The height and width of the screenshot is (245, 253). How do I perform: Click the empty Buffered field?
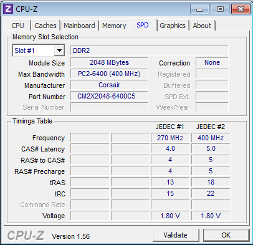click(212, 85)
